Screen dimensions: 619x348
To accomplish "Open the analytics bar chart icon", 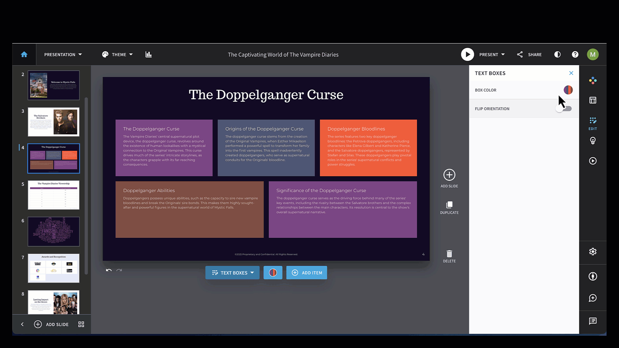I will (x=148, y=54).
